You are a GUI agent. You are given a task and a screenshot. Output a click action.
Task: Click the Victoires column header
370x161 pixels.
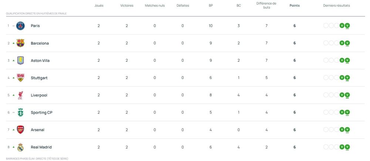(x=127, y=6)
